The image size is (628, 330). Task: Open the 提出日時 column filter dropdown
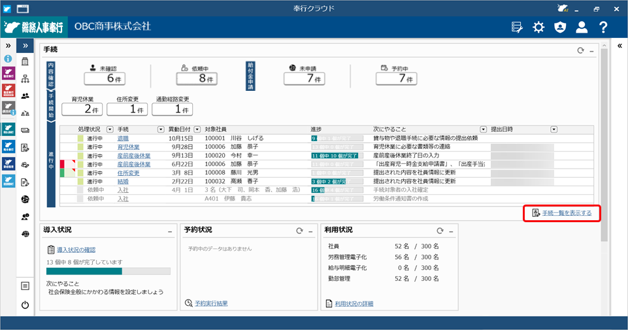point(554,129)
